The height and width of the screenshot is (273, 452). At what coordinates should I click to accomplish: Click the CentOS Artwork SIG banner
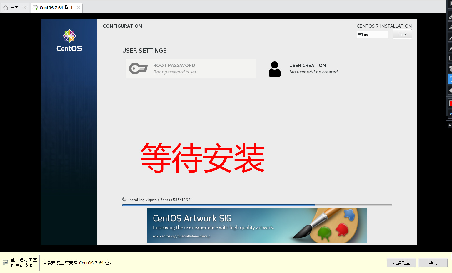(x=257, y=225)
